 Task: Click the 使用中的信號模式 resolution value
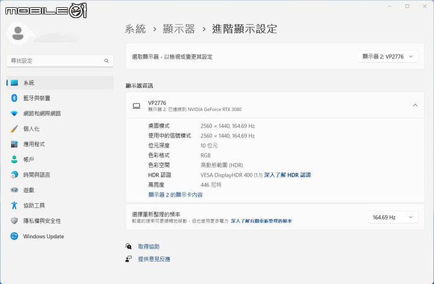click(x=227, y=136)
